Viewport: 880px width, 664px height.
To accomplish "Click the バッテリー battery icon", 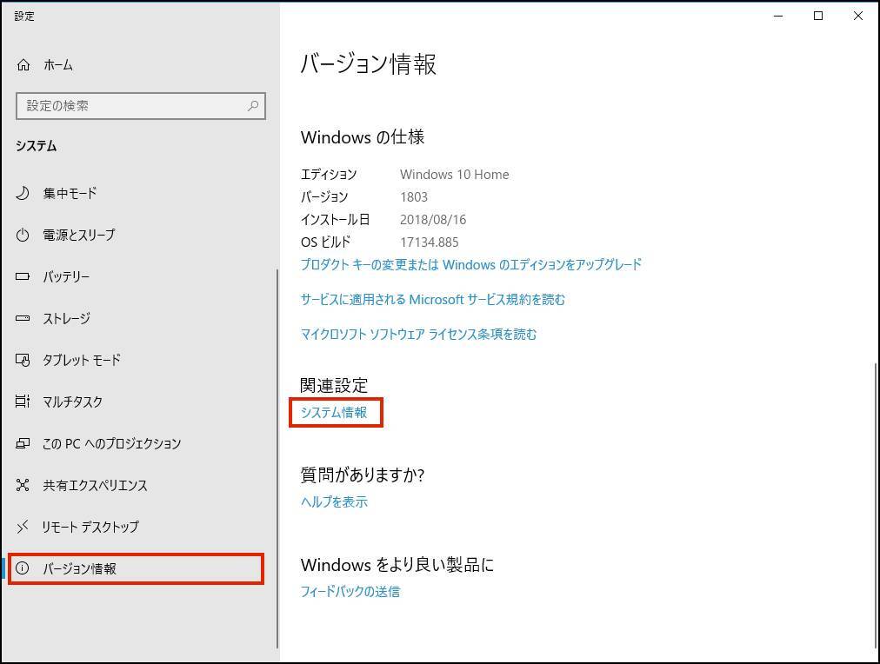I will [23, 276].
